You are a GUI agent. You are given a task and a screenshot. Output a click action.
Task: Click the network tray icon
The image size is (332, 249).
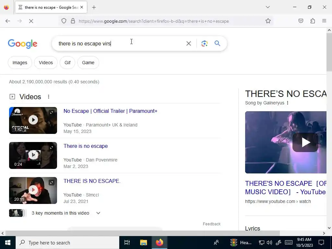pos(262,243)
